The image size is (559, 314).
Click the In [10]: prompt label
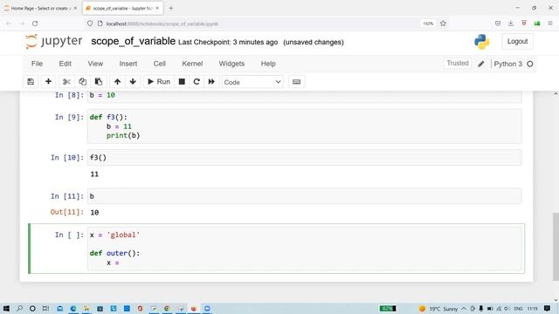pyautogui.click(x=67, y=158)
